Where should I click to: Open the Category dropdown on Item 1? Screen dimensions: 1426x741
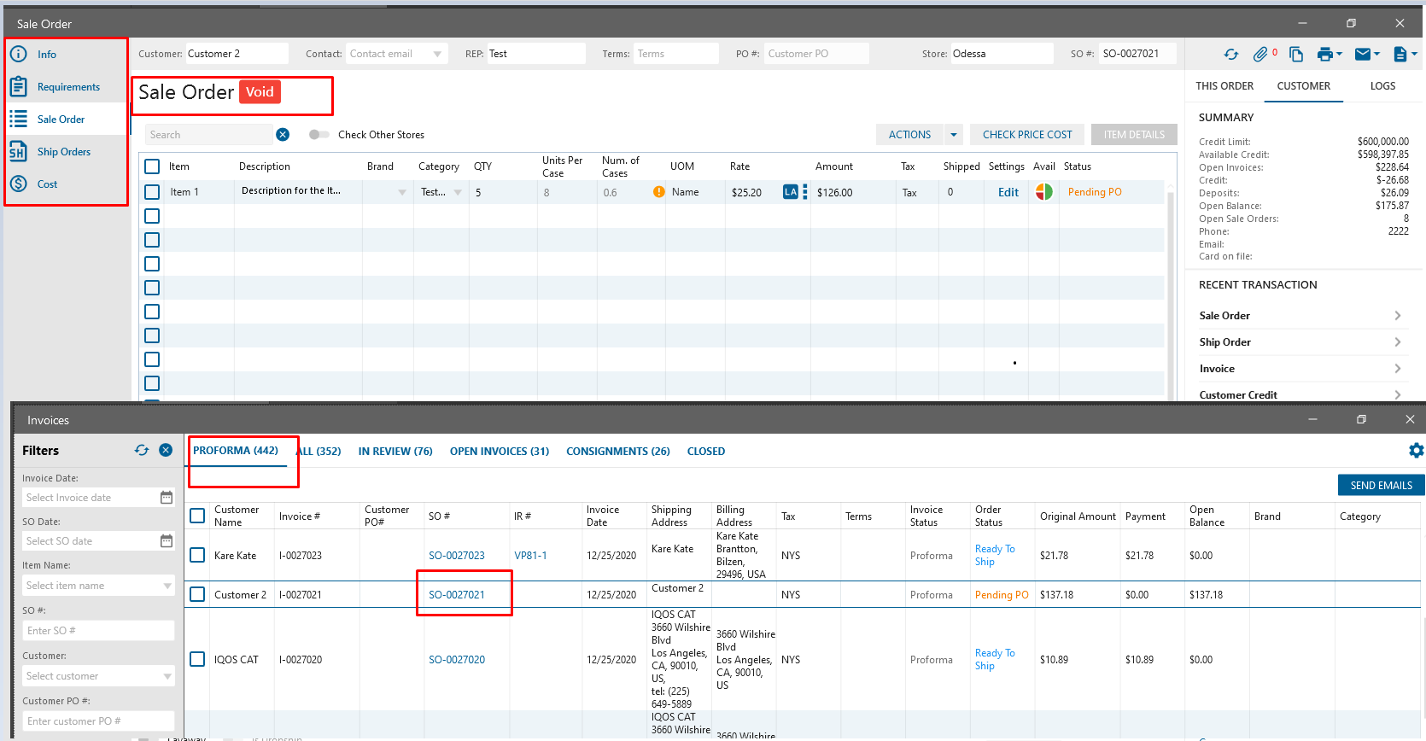pyautogui.click(x=458, y=192)
